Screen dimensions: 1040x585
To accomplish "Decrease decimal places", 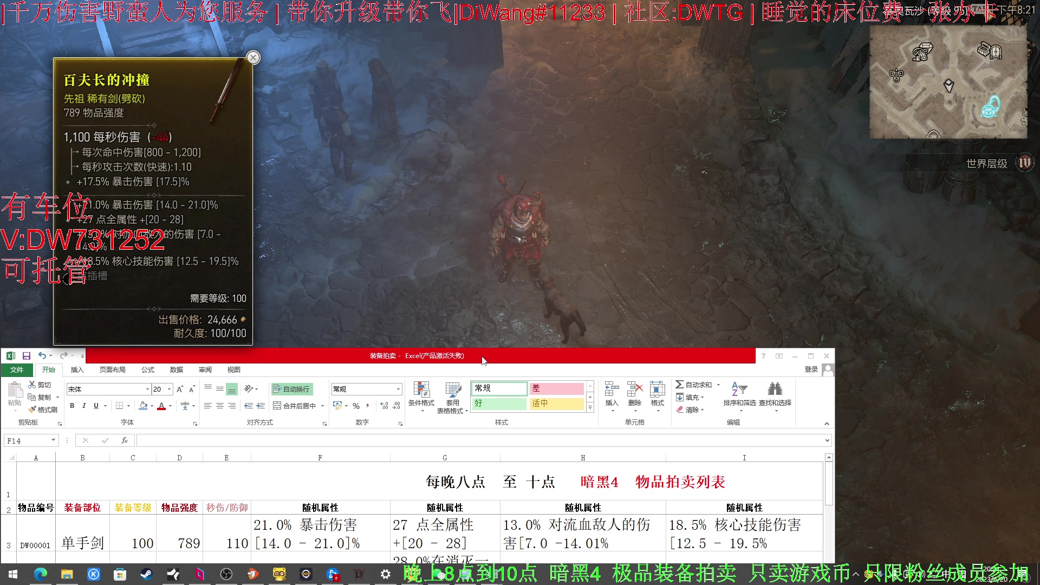I will point(396,406).
